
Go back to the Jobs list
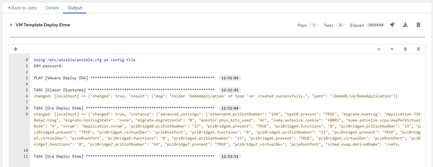(22, 8)
